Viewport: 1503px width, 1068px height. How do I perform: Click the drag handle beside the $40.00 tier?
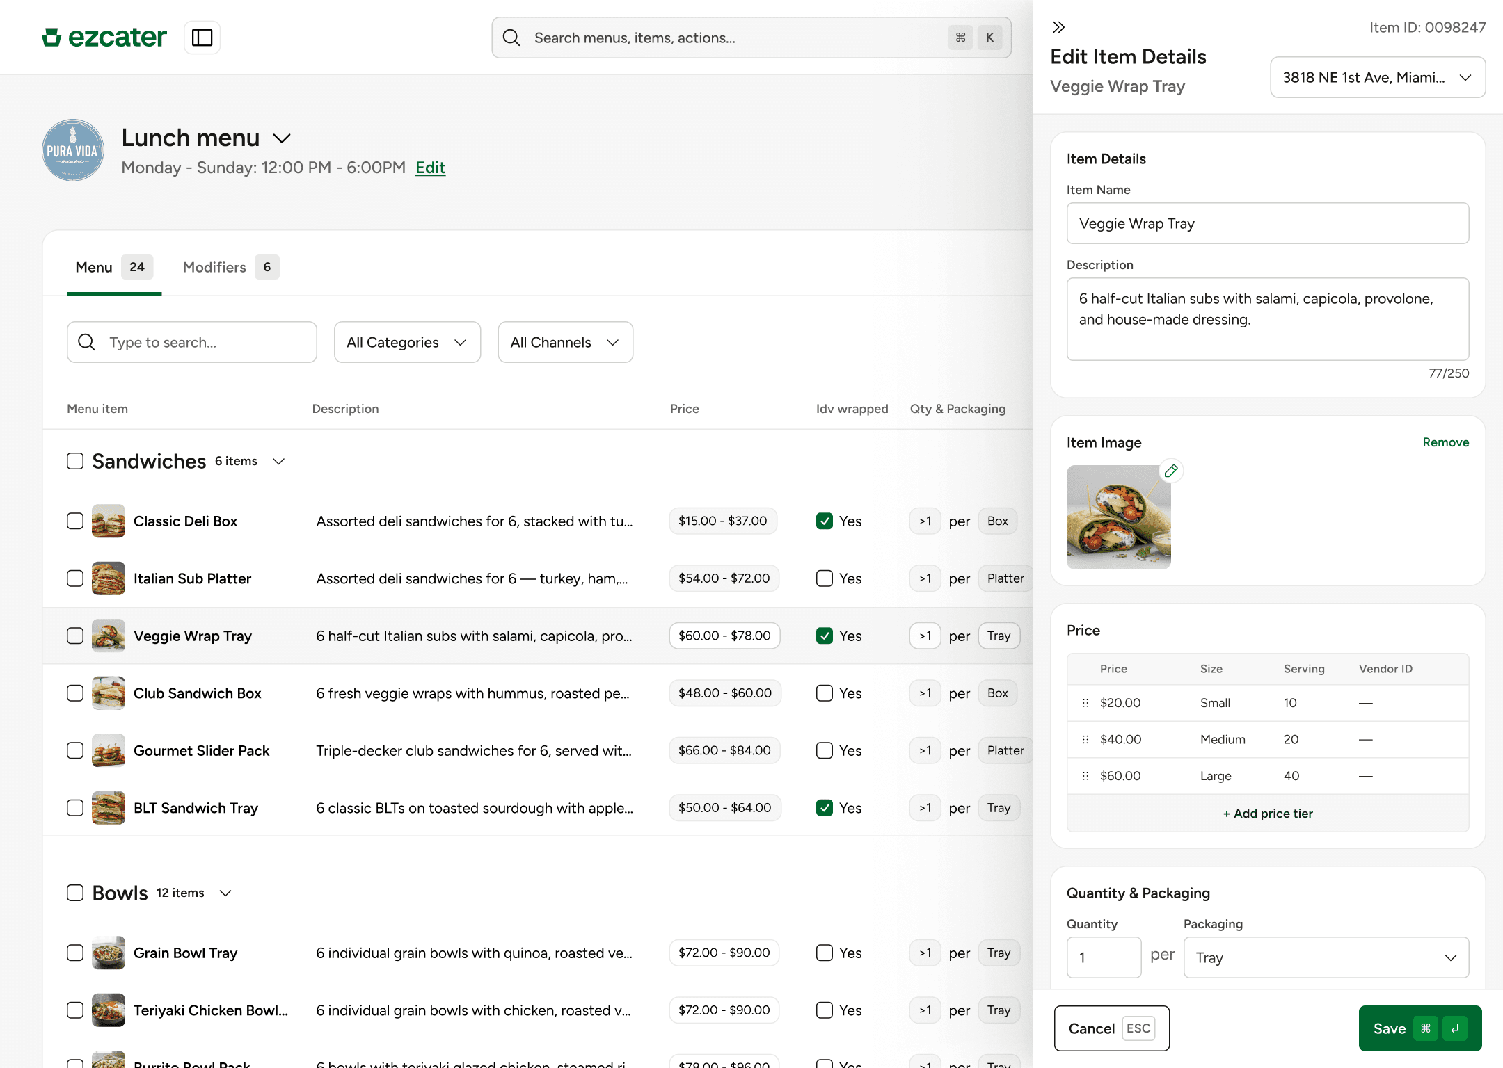pyautogui.click(x=1085, y=739)
